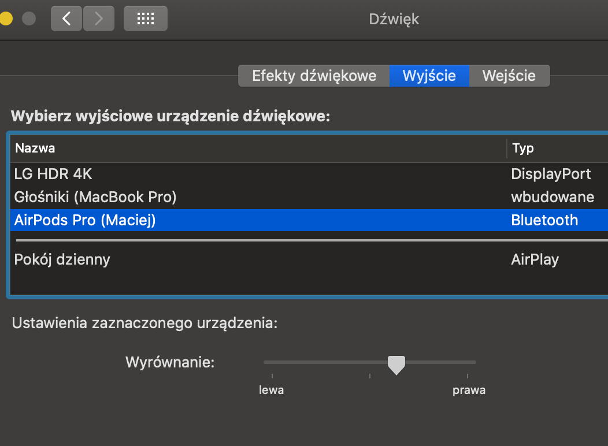The image size is (608, 446).
Task: Set balance to far prawa end
Action: pos(475,362)
